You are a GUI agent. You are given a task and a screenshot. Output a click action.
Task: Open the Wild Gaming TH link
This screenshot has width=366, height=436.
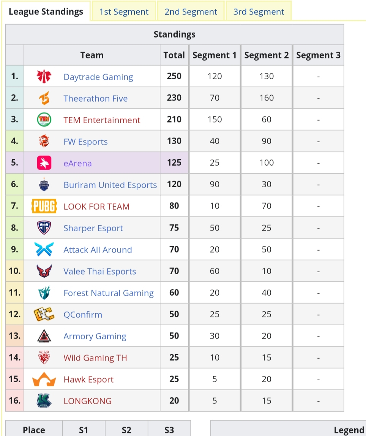click(95, 358)
